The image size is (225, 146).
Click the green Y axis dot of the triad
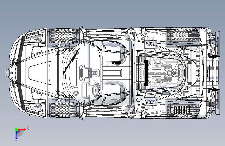tap(17, 129)
